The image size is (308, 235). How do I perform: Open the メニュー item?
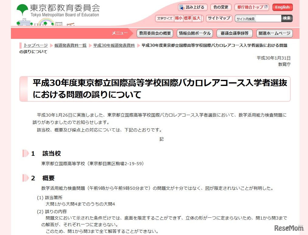pos(120,33)
